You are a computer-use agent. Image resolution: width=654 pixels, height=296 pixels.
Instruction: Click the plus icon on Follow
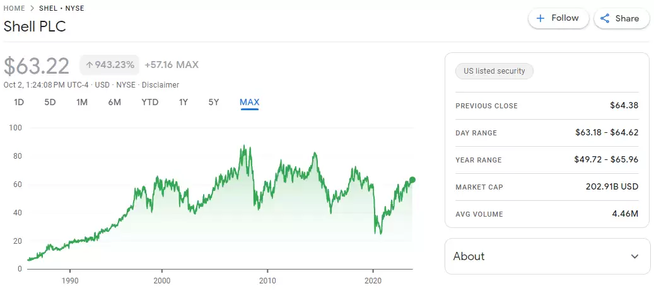click(x=540, y=18)
